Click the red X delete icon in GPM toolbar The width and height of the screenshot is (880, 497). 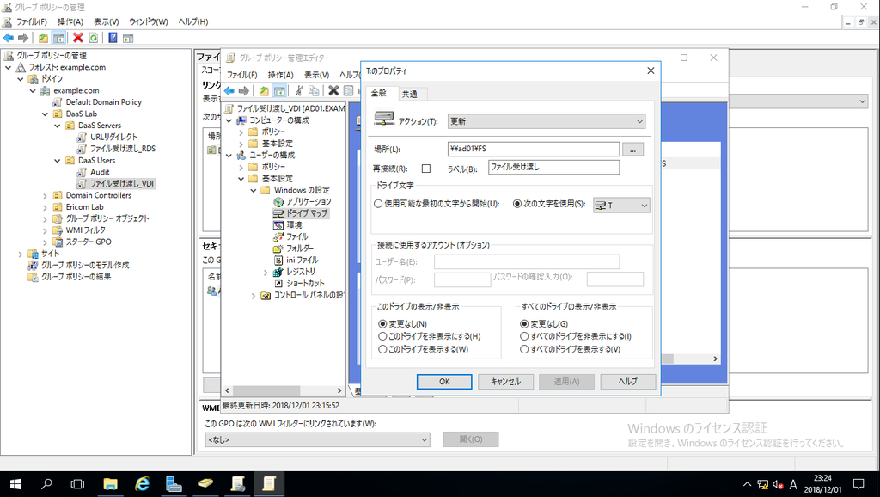pyautogui.click(x=77, y=38)
